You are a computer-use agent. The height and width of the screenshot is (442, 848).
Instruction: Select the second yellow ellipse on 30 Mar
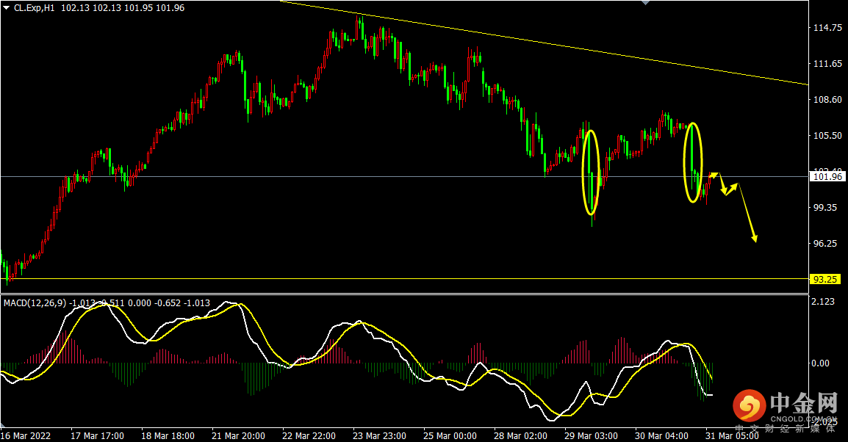coord(693,163)
